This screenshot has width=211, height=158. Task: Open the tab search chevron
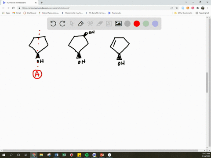186,2
